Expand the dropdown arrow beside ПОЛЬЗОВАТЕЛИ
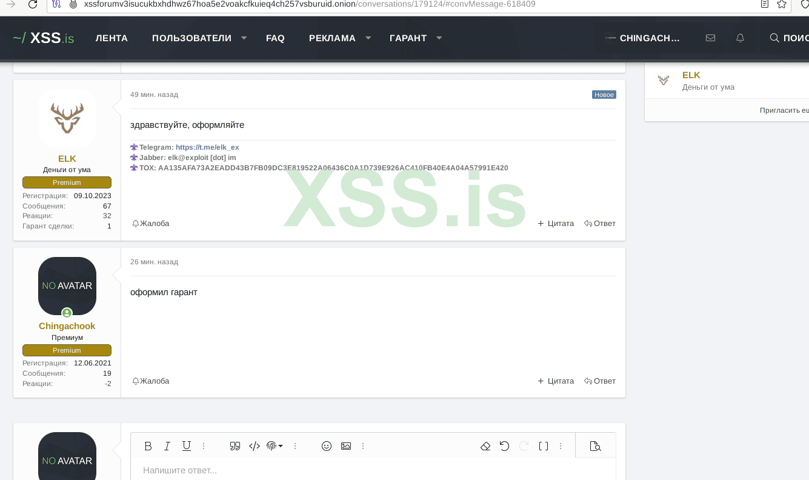 coord(244,38)
